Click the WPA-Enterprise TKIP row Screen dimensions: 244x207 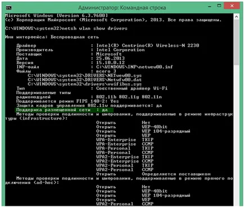pos(125,139)
